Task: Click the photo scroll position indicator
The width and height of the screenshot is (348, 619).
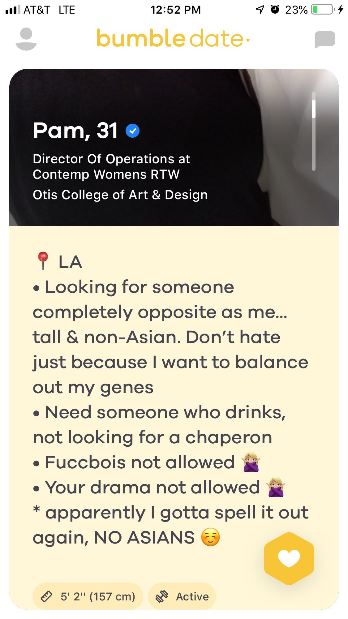Action: tap(313, 131)
